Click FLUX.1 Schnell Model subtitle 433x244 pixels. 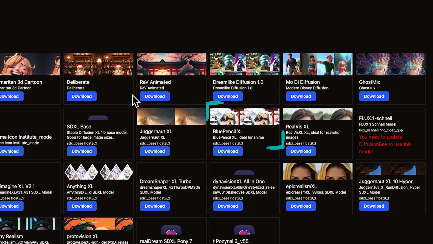tap(378, 124)
